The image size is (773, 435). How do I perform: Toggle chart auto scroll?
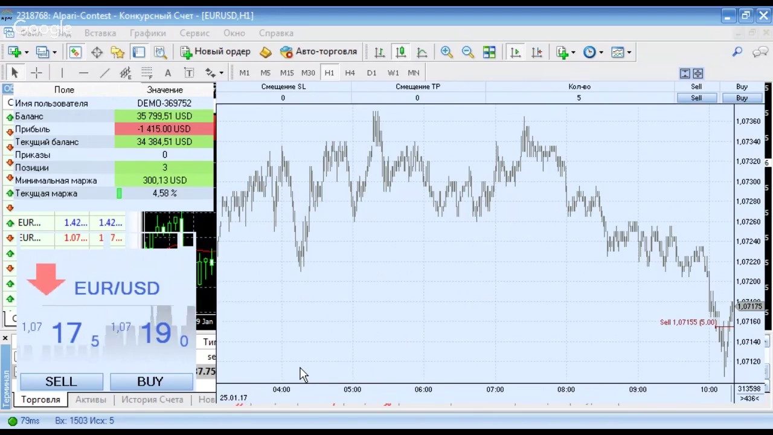[x=515, y=52]
